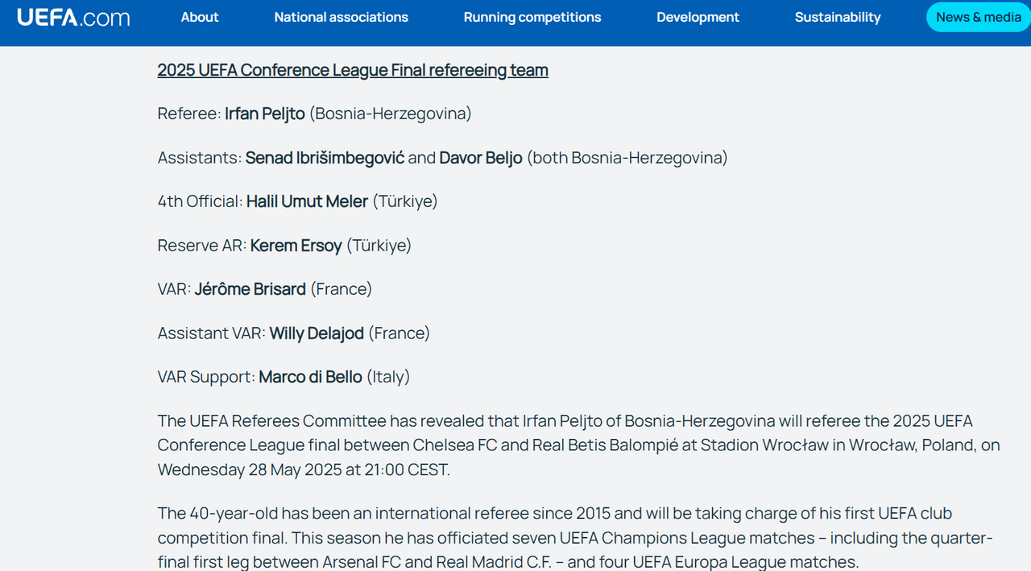The height and width of the screenshot is (571, 1031).
Task: Click the Conference League Final refereeing team heading
Action: (353, 70)
